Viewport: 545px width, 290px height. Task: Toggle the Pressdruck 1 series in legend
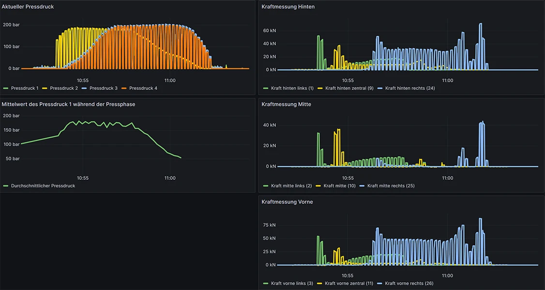[x=24, y=88]
